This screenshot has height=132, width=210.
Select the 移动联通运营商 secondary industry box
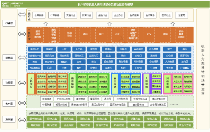tap(181, 35)
